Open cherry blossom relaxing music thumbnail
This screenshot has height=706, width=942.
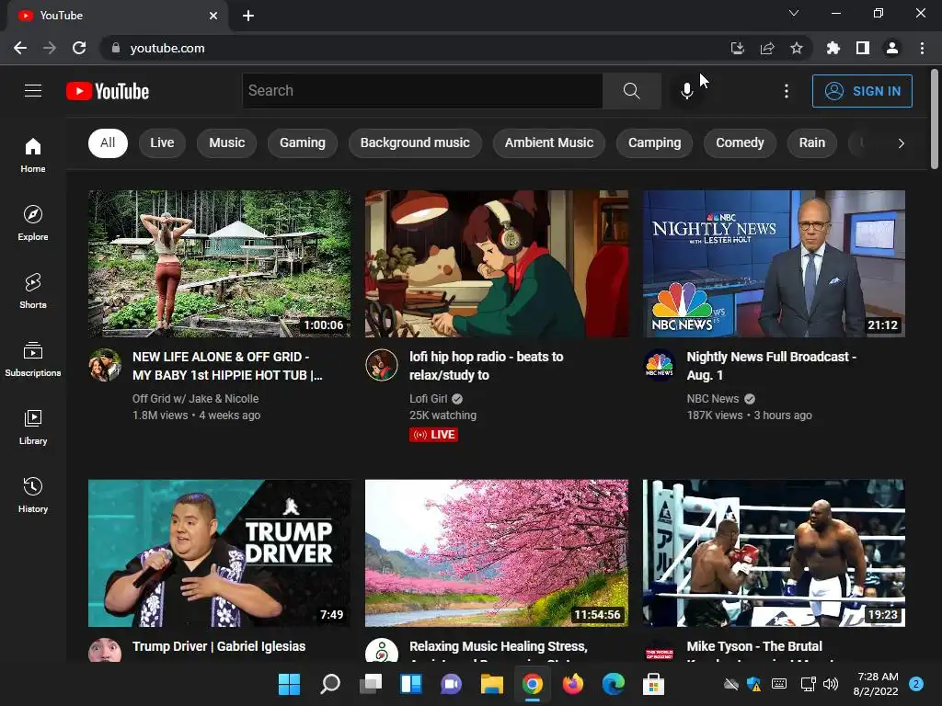coord(497,552)
